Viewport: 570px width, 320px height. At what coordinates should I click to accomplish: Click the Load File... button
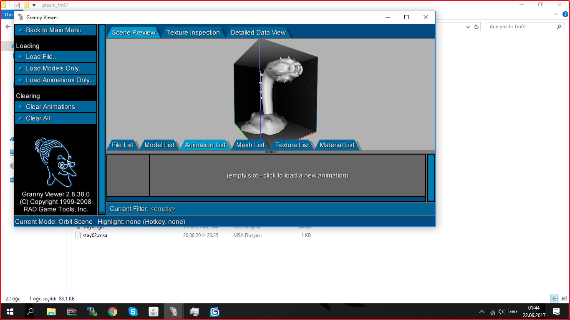click(55, 57)
